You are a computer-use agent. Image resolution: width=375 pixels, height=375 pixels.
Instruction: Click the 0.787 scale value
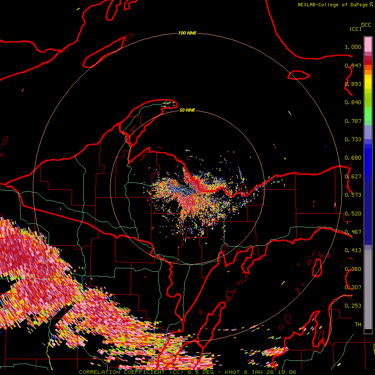point(353,121)
